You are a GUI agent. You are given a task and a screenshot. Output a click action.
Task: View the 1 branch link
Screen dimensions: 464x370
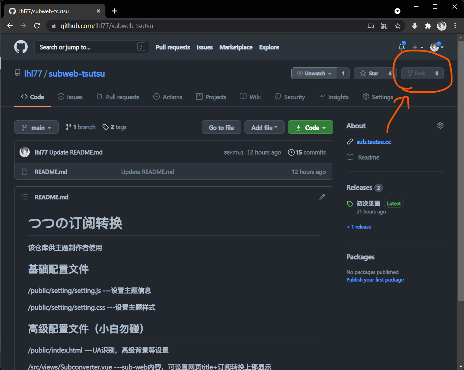(81, 127)
